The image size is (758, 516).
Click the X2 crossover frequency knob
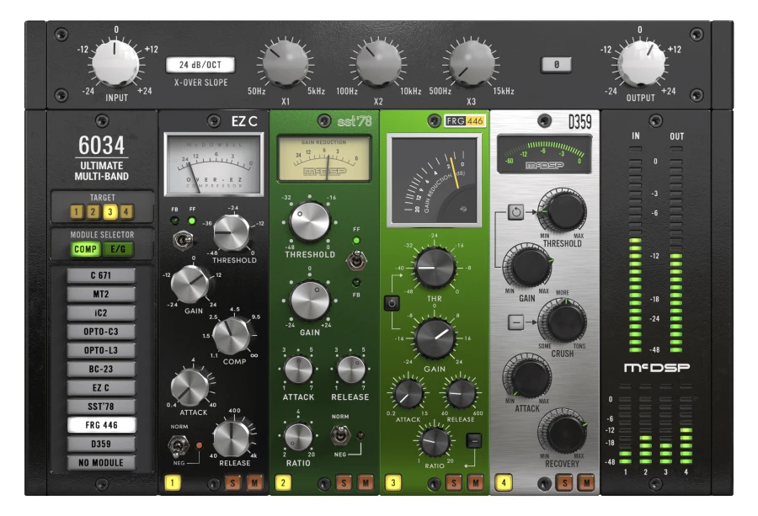coord(378,63)
